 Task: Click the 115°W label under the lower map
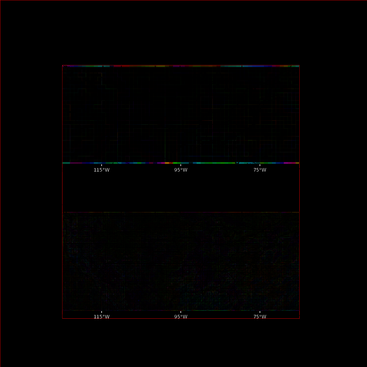click(x=101, y=317)
